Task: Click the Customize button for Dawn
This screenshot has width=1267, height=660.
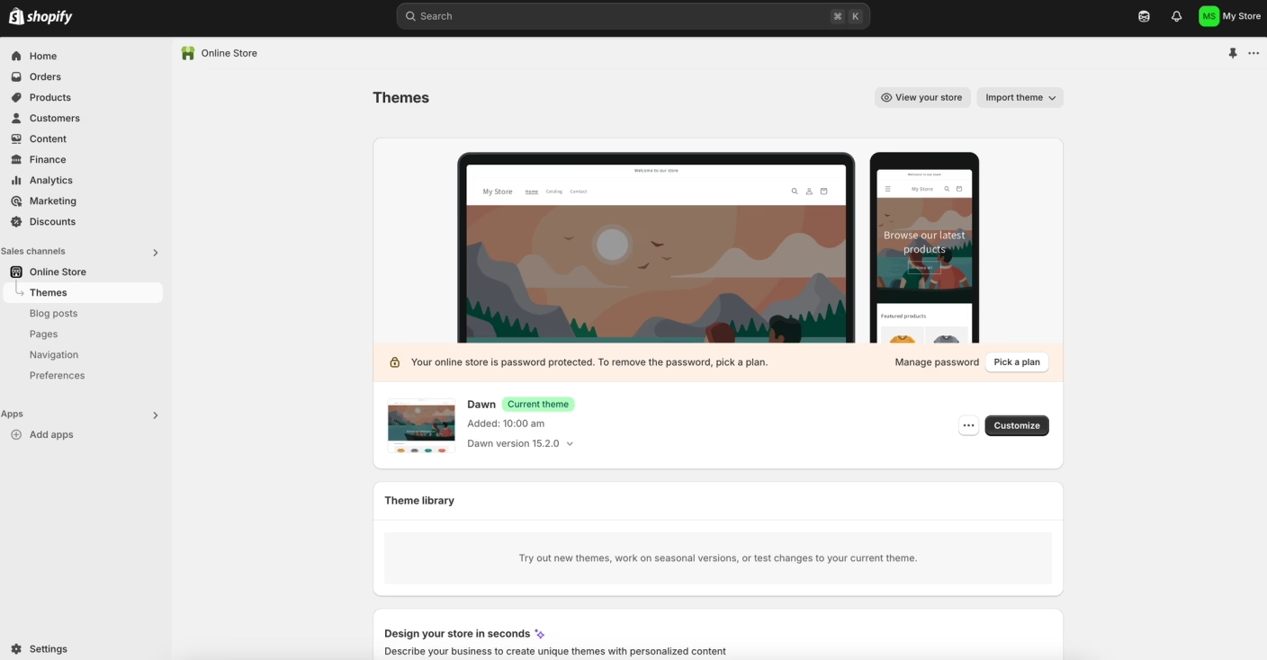Action: click(1016, 425)
